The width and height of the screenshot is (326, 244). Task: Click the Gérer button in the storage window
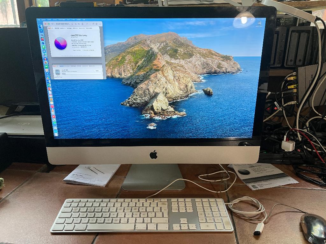pos(97,71)
